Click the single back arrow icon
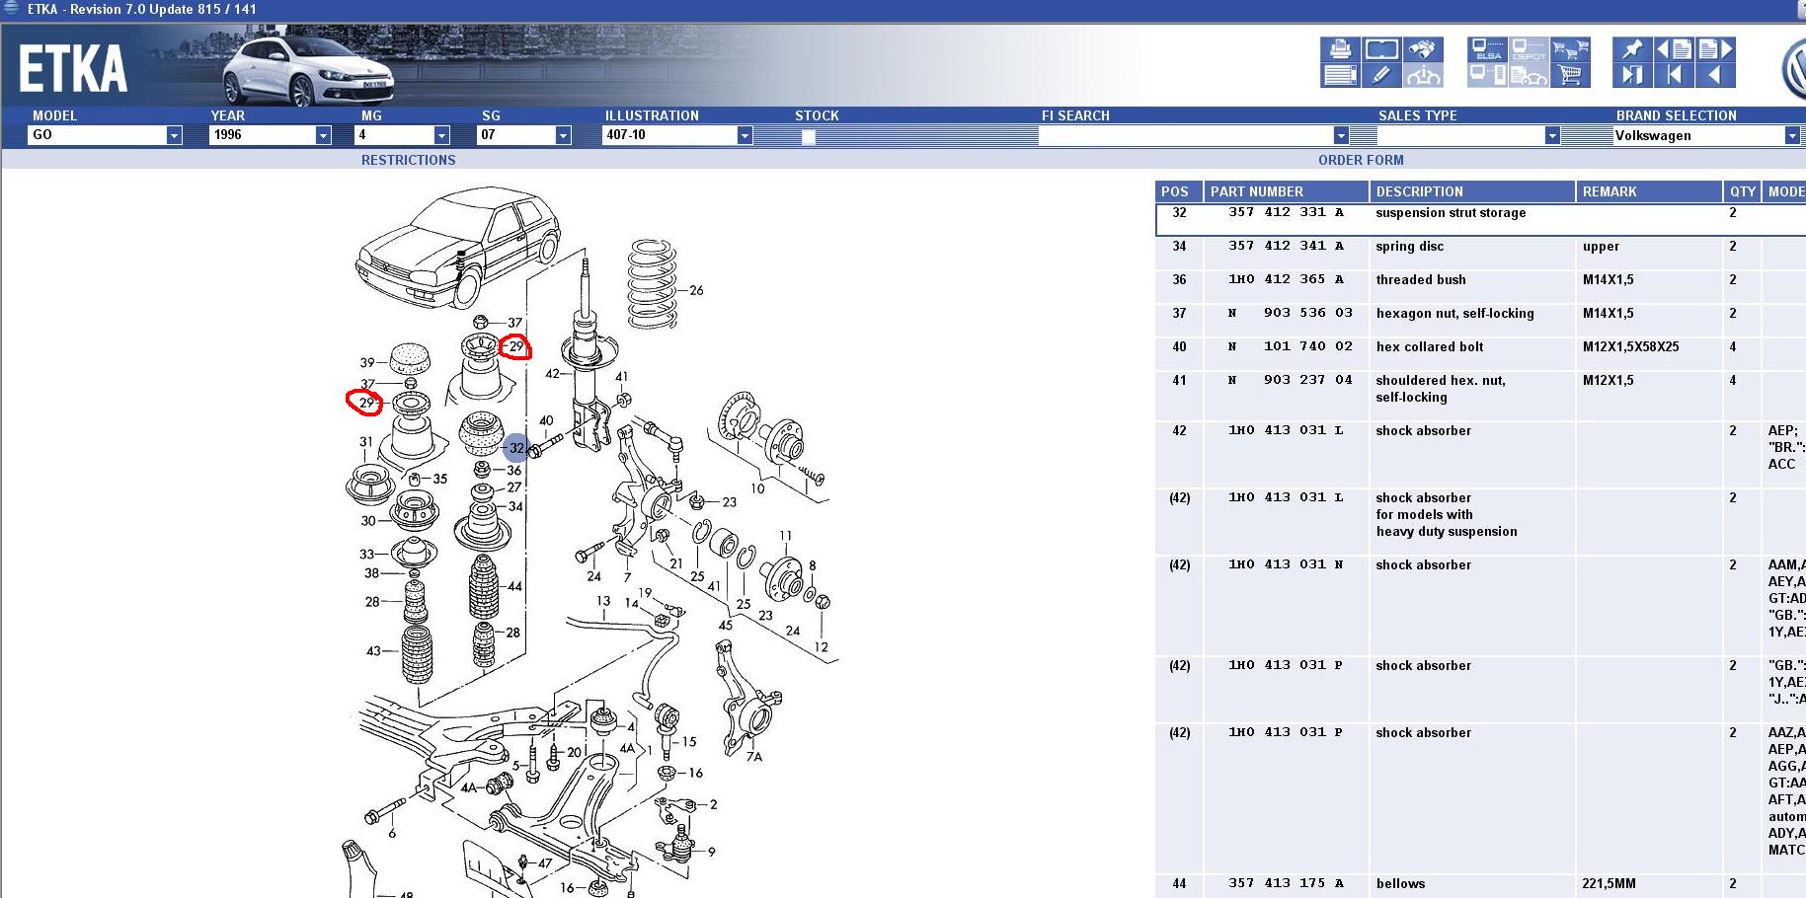The width and height of the screenshot is (1806, 898). point(1715,75)
